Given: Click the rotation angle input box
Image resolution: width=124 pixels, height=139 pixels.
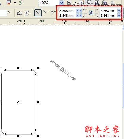Looking at the screenshot, I should point(3,13).
